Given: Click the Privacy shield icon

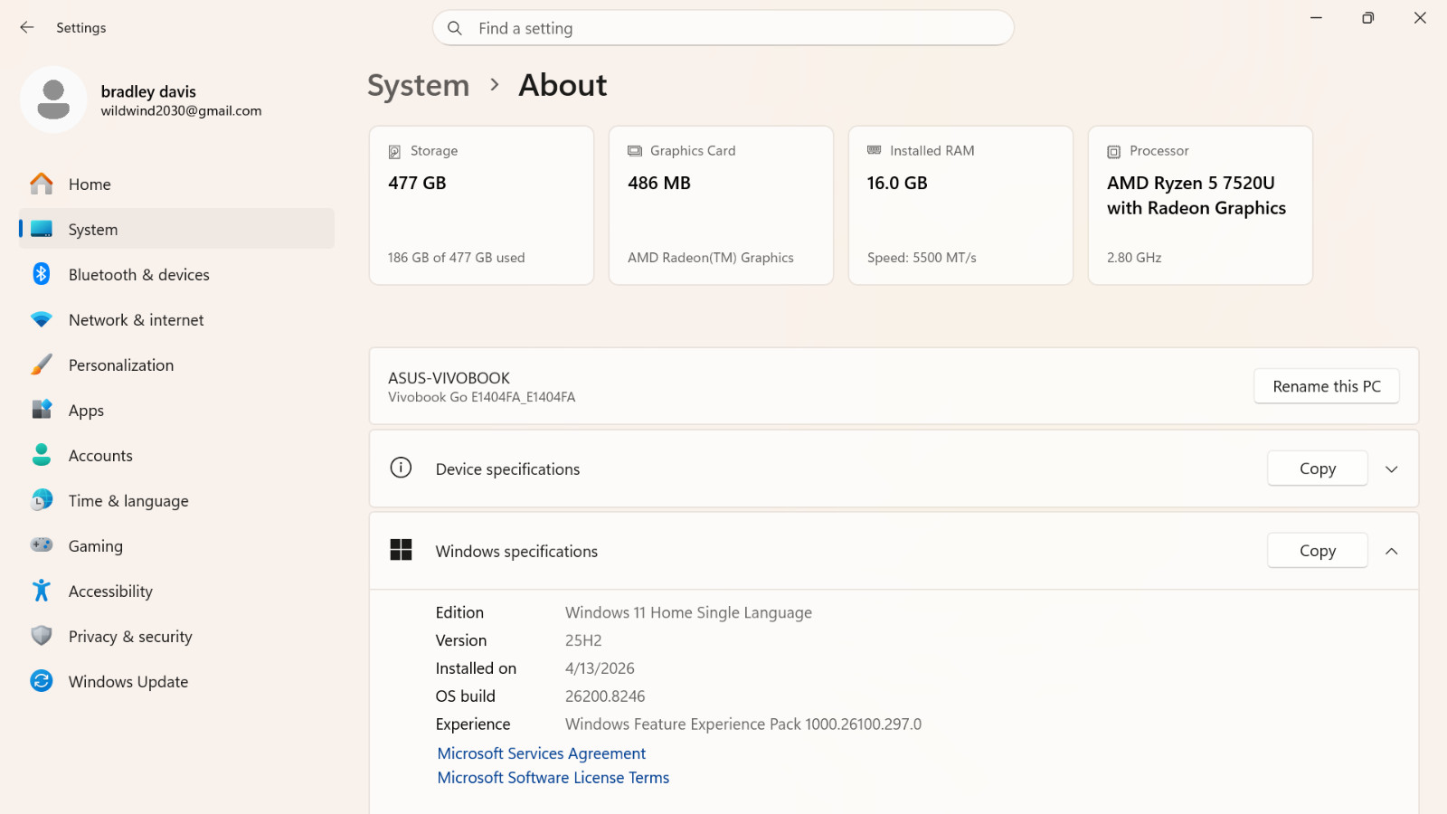Looking at the screenshot, I should click(x=42, y=636).
